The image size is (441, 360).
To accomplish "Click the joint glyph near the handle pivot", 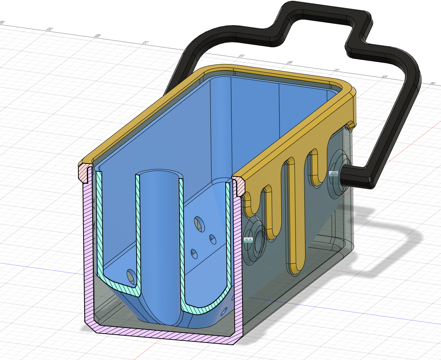I will coord(334,174).
